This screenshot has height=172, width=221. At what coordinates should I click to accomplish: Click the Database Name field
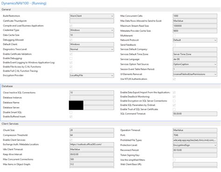92,102
